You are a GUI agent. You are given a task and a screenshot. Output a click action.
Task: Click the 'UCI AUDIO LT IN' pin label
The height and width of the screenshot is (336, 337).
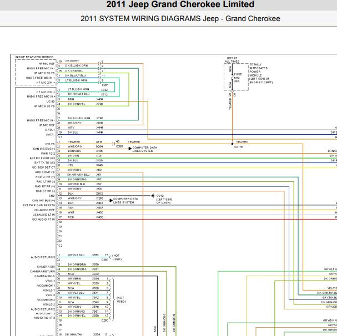click(44, 215)
